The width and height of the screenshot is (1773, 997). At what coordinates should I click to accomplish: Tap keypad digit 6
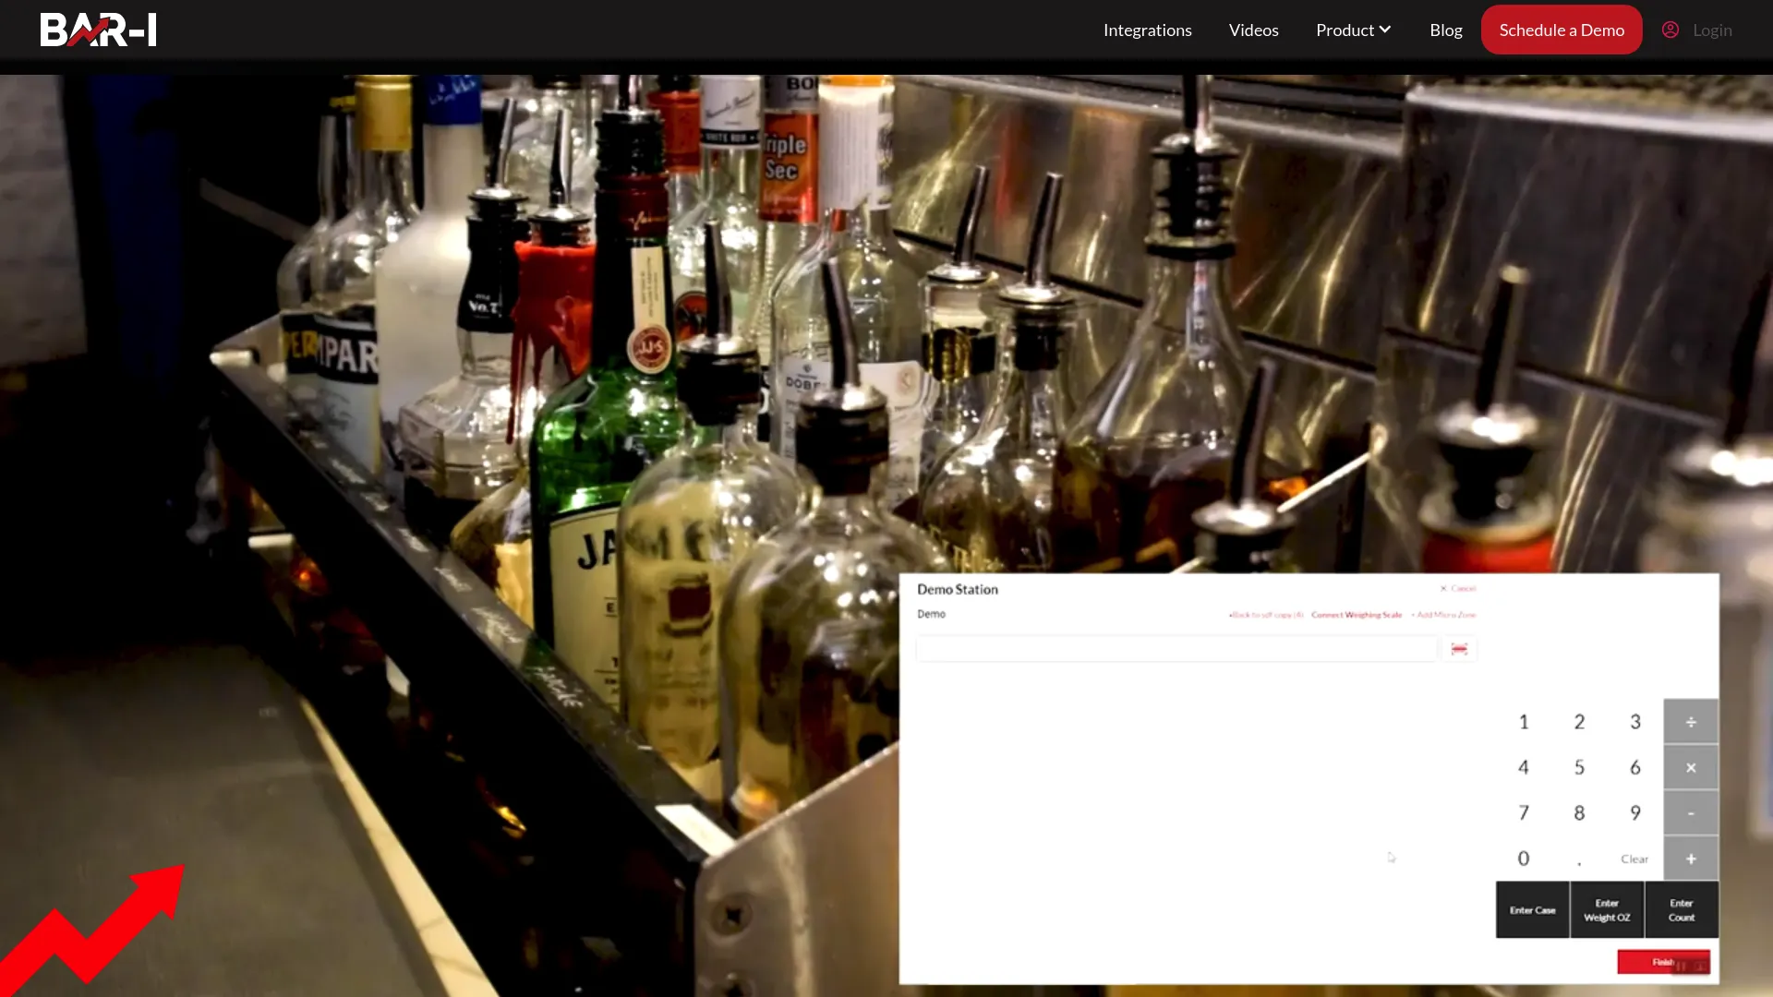1634,767
